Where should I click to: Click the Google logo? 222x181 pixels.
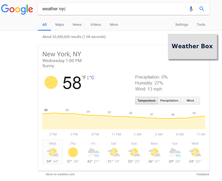pos(17,9)
